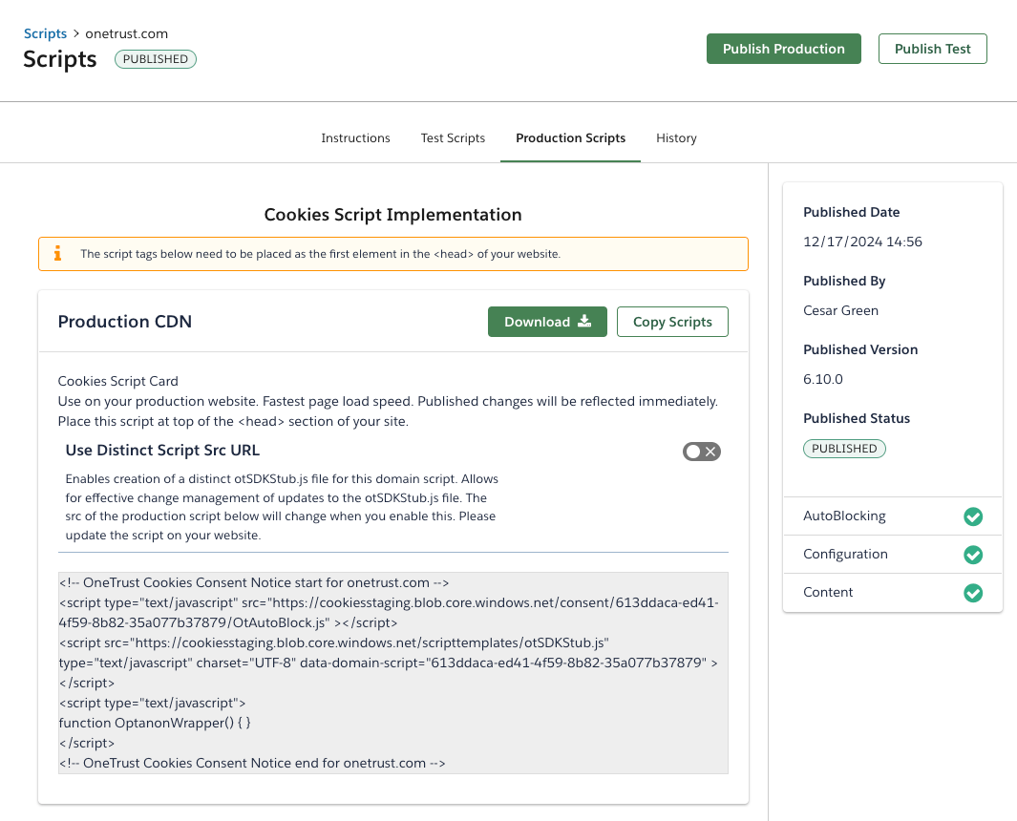Click the Configuration green checkmark icon
1017x821 pixels.
[972, 555]
